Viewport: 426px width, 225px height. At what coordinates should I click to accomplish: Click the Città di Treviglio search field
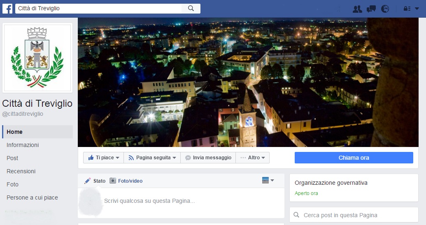(98, 8)
